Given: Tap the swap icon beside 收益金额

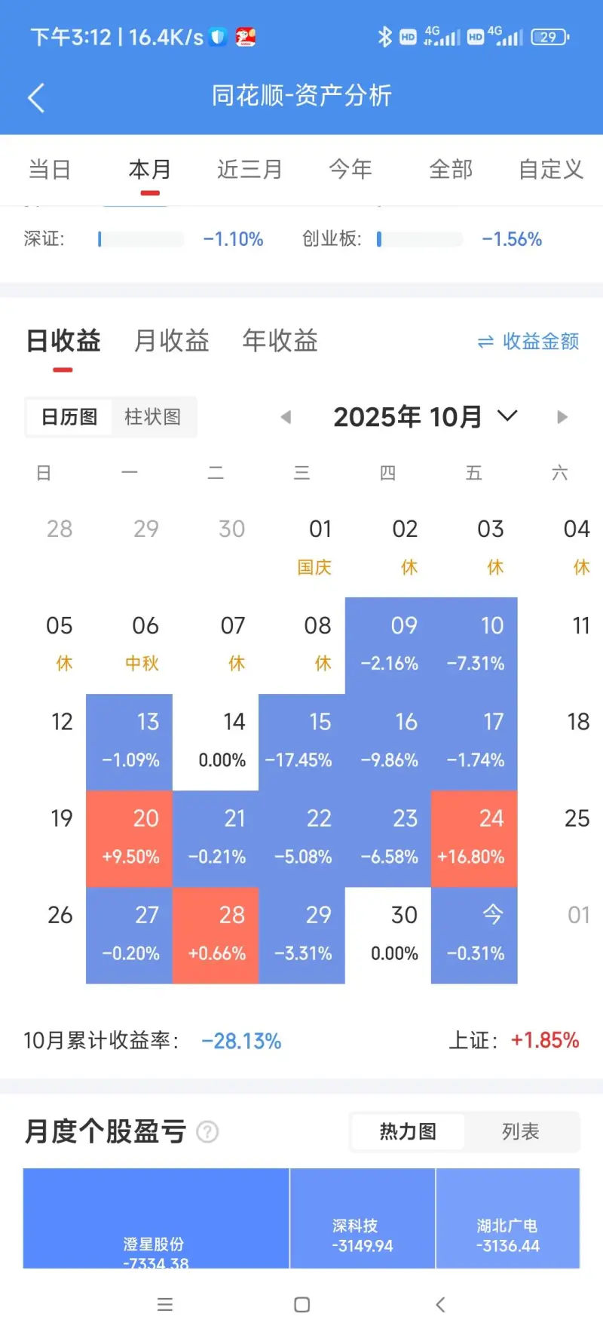Looking at the screenshot, I should tap(485, 342).
